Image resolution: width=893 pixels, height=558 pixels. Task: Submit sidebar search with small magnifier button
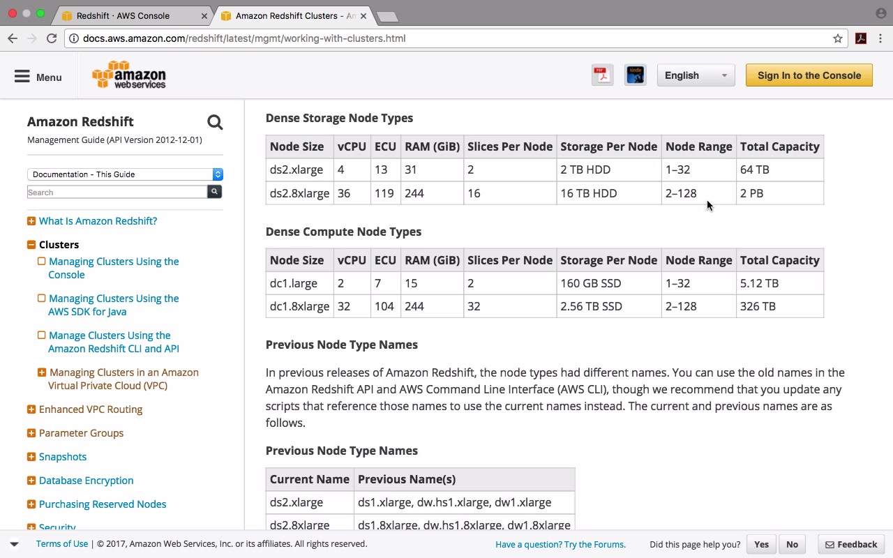pyautogui.click(x=214, y=191)
